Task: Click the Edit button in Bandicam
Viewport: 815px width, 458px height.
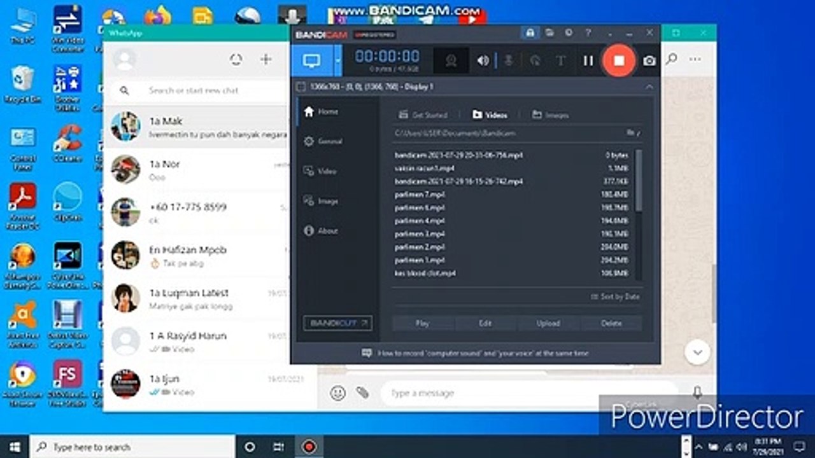Action: (x=485, y=323)
